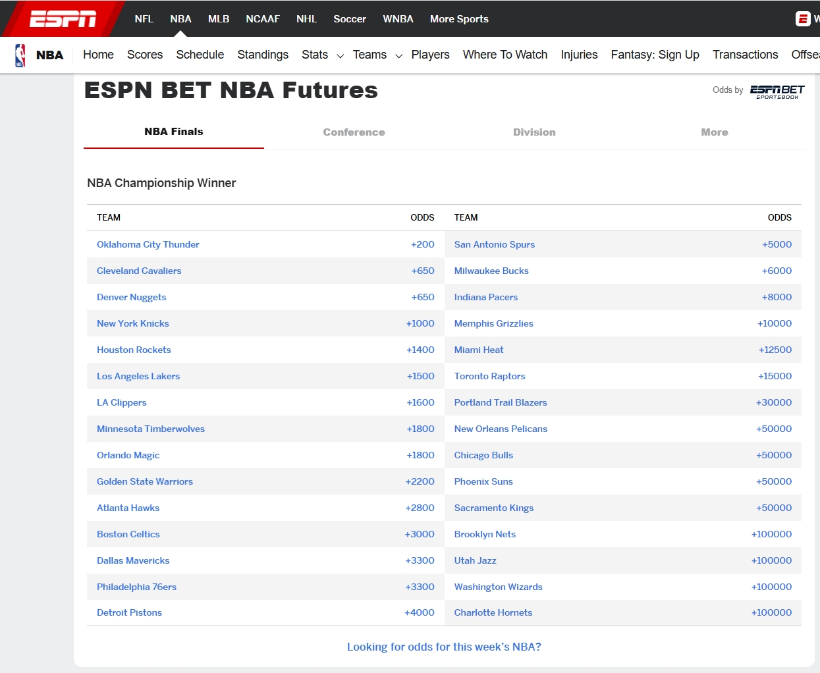This screenshot has height=673, width=820.
Task: Open NHL in top navigation
Action: pyautogui.click(x=306, y=19)
